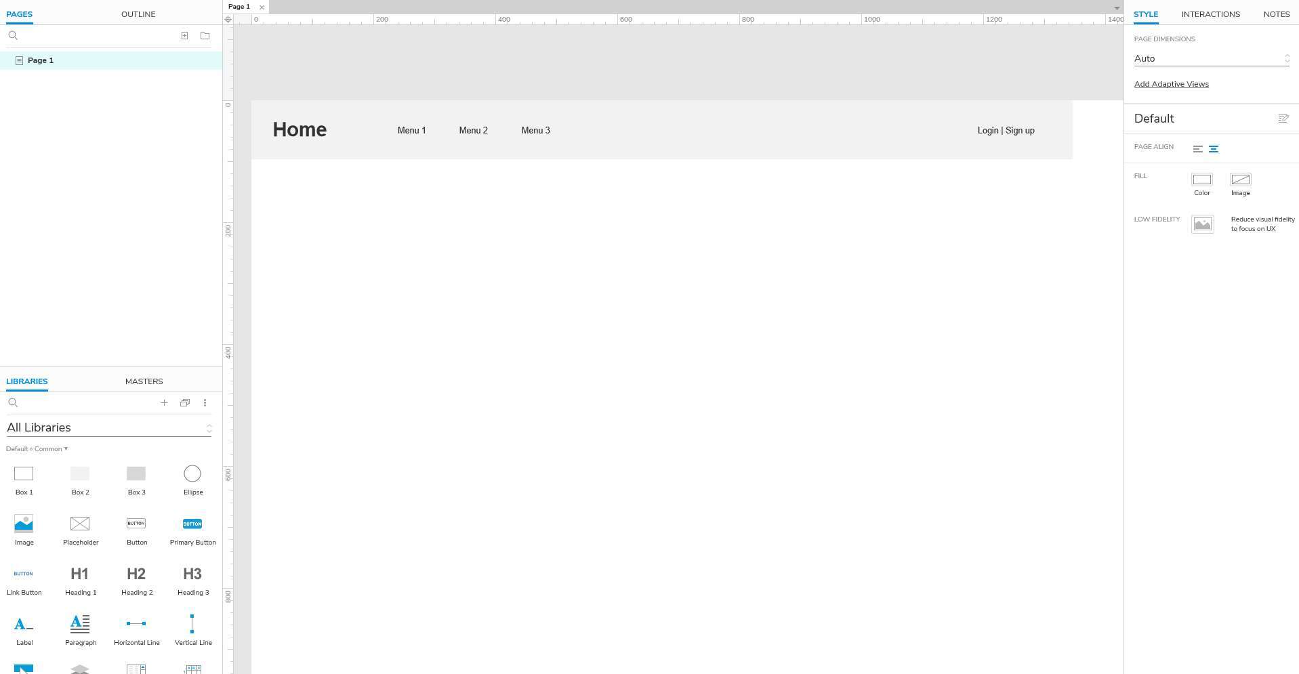The height and width of the screenshot is (674, 1299).
Task: Close the Page 1 canvas tab
Action: click(262, 7)
